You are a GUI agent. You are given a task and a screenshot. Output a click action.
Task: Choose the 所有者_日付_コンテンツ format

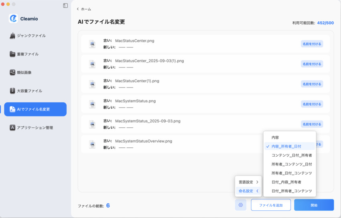pyautogui.click(x=290, y=173)
